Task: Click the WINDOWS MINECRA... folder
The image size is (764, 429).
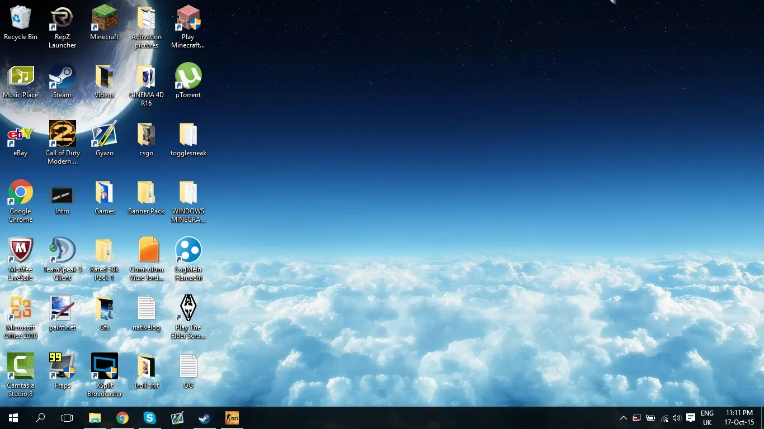Action: click(188, 201)
